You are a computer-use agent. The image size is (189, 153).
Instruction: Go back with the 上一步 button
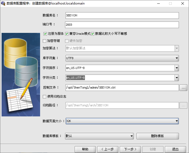[108, 149]
